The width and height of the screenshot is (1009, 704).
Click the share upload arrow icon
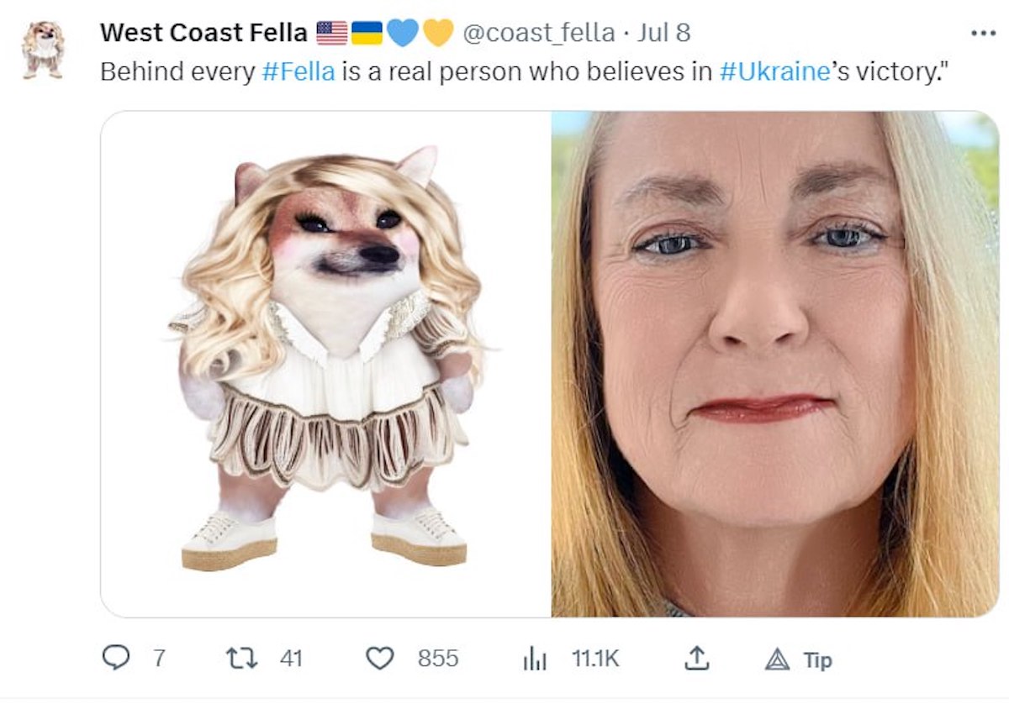(x=695, y=659)
